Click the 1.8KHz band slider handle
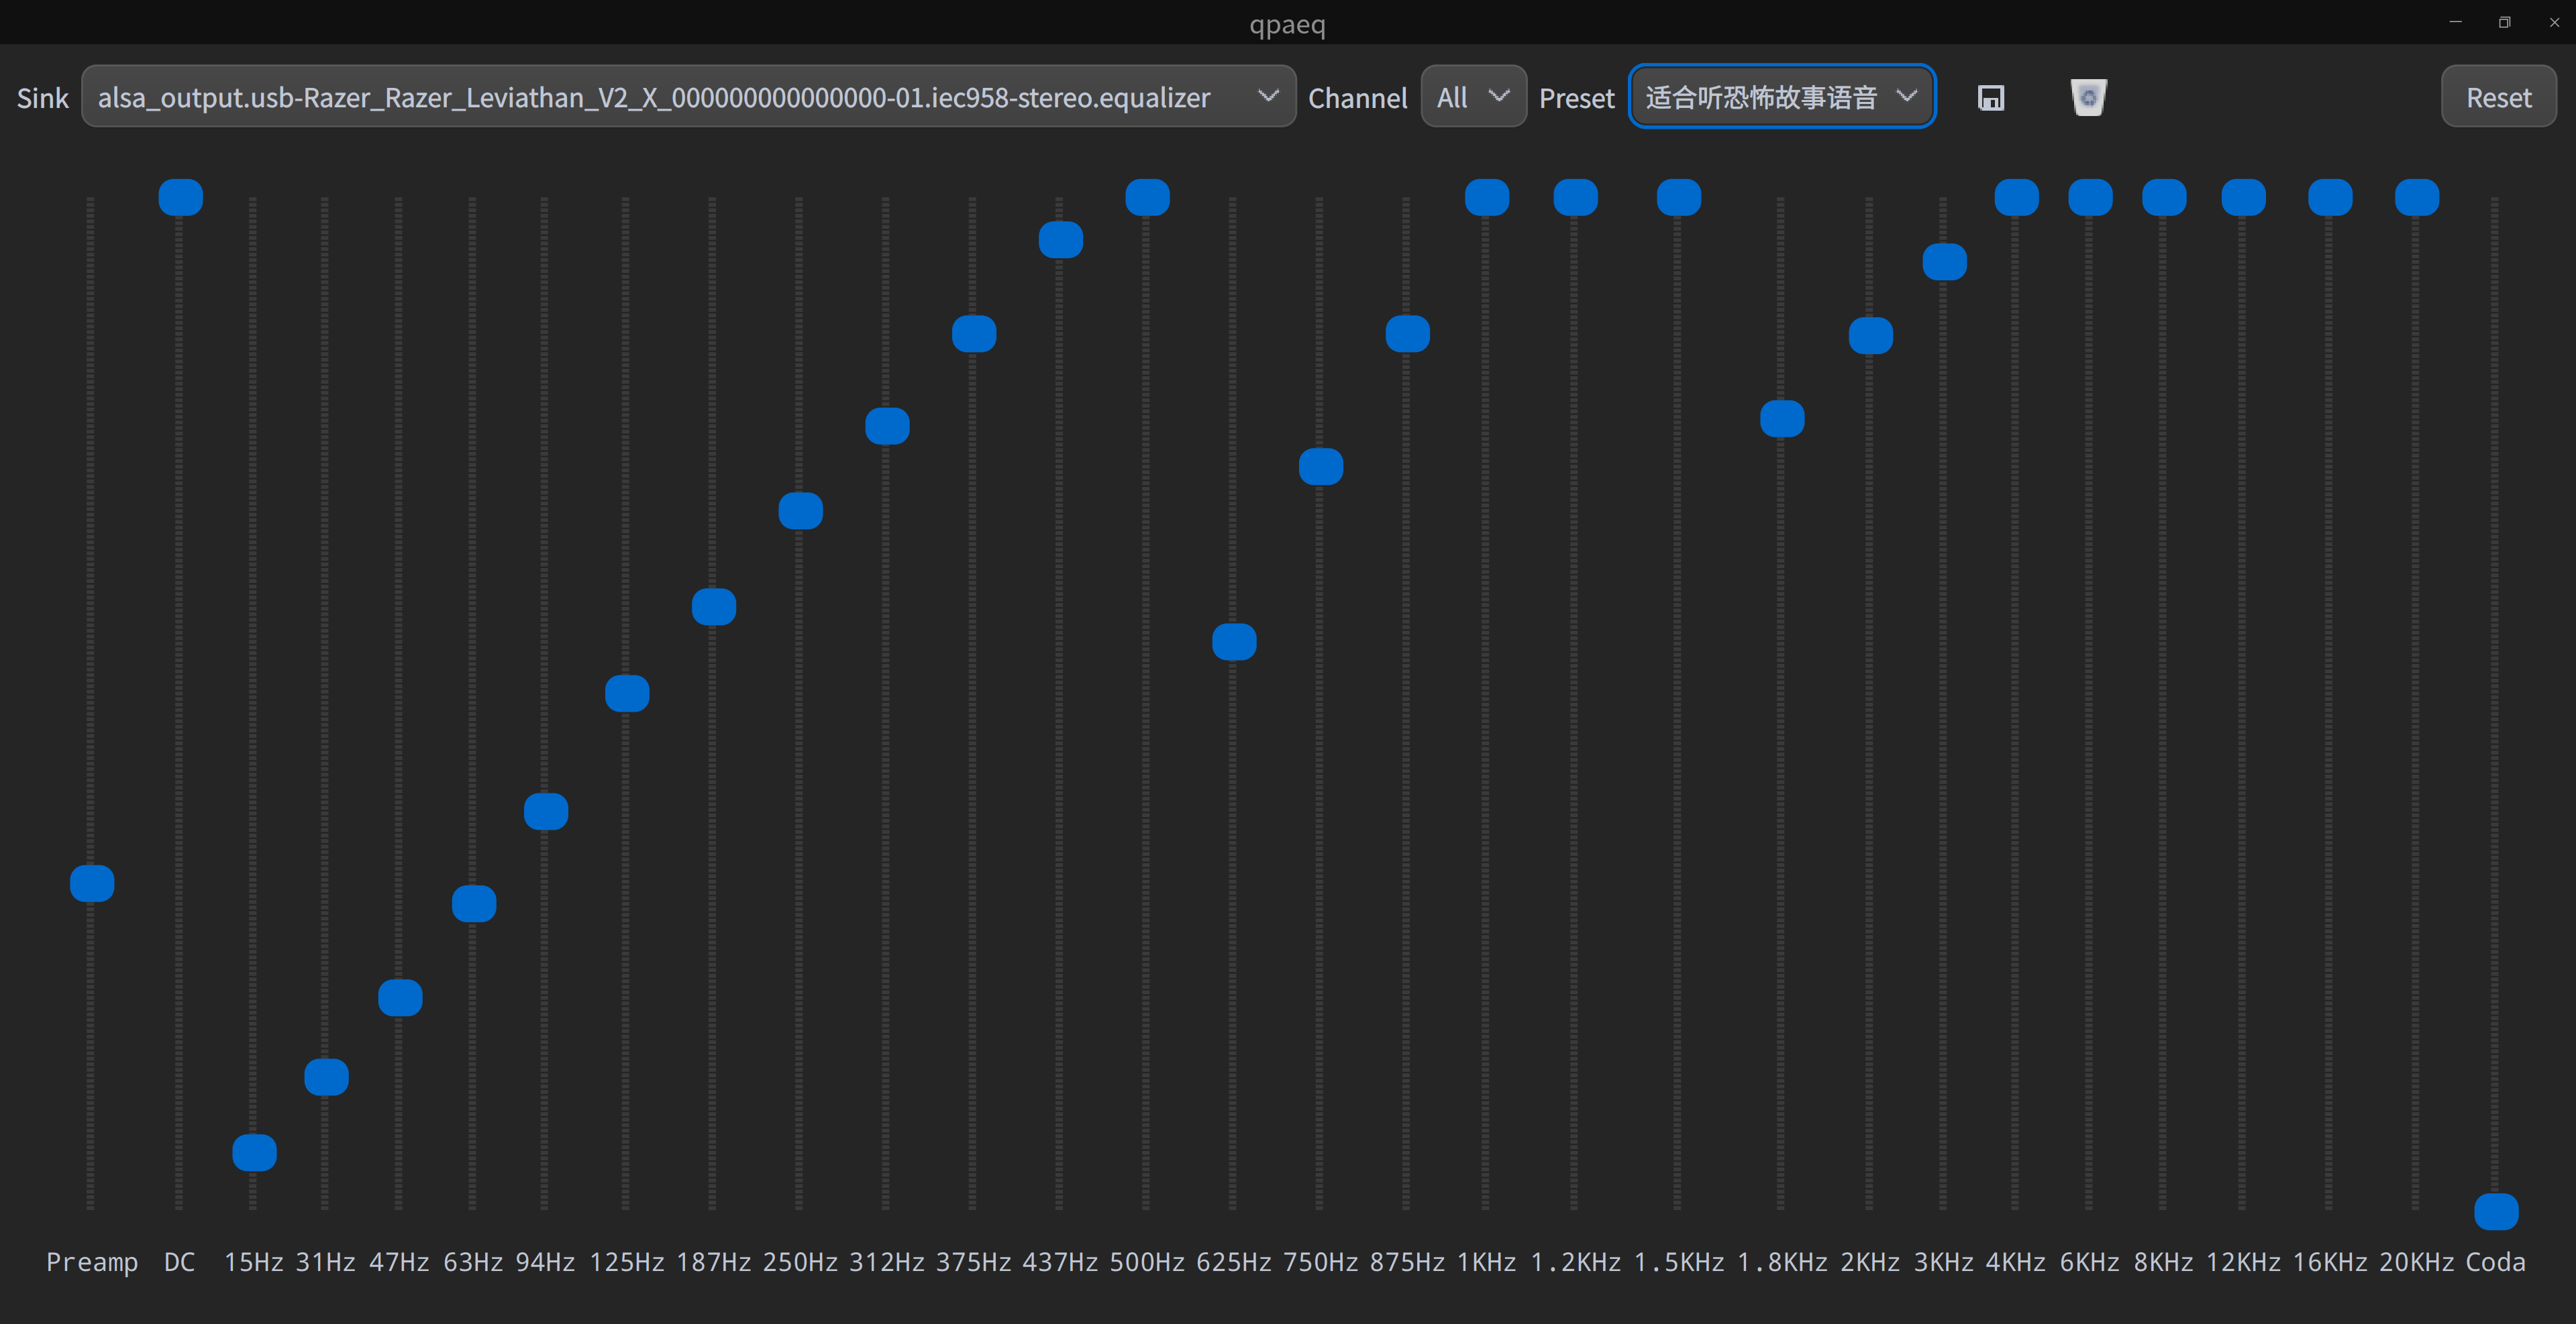 [1782, 419]
